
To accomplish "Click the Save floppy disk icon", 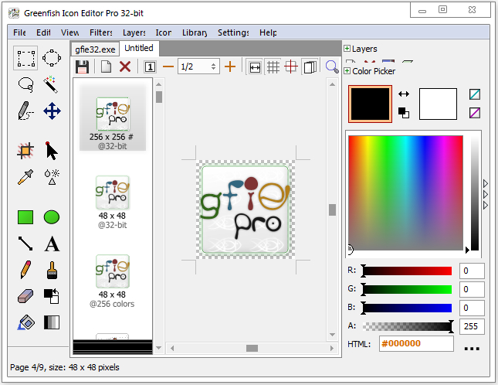I will (x=83, y=67).
